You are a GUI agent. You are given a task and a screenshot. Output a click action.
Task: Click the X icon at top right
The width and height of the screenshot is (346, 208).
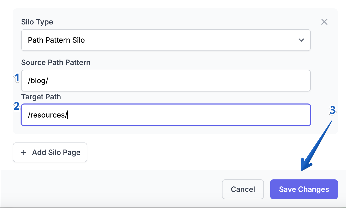[324, 22]
